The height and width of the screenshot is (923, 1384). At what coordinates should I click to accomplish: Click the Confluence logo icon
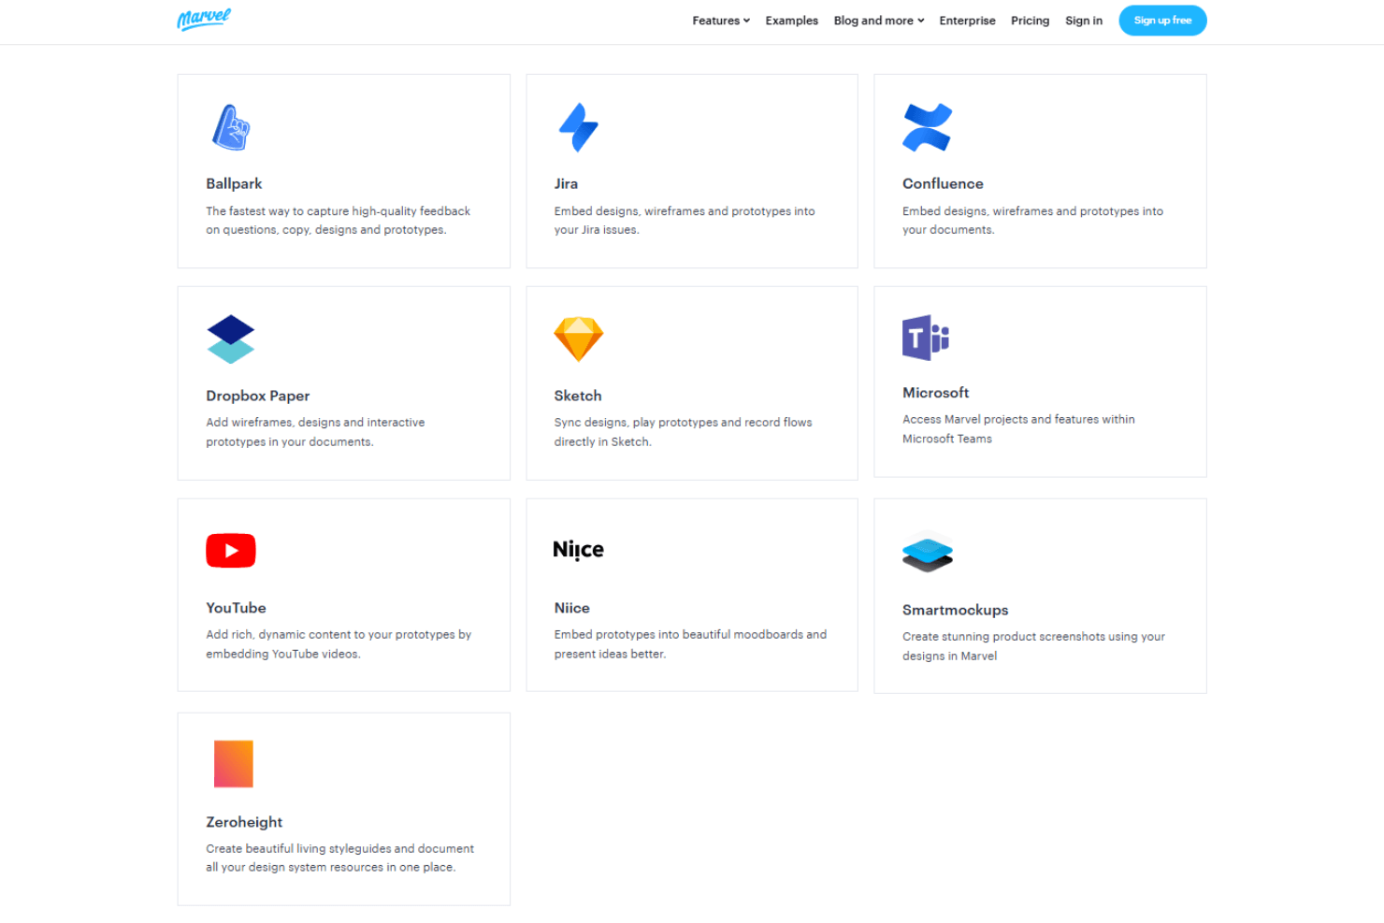[927, 127]
